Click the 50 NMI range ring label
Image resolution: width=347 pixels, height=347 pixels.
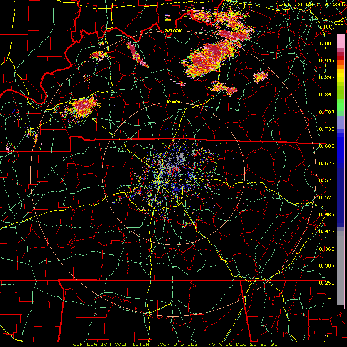pyautogui.click(x=173, y=102)
